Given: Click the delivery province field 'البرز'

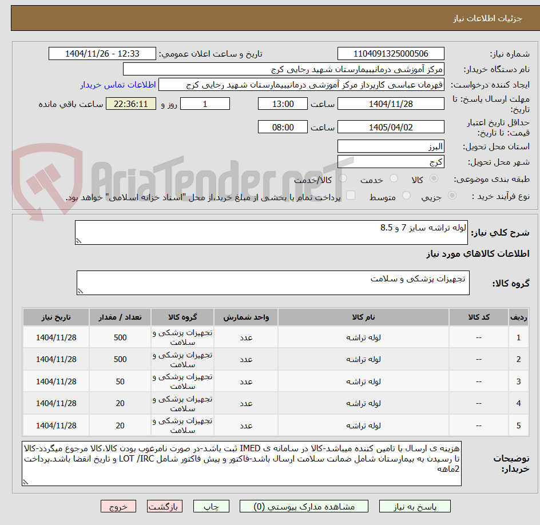Looking at the screenshot, I should [x=391, y=146].
